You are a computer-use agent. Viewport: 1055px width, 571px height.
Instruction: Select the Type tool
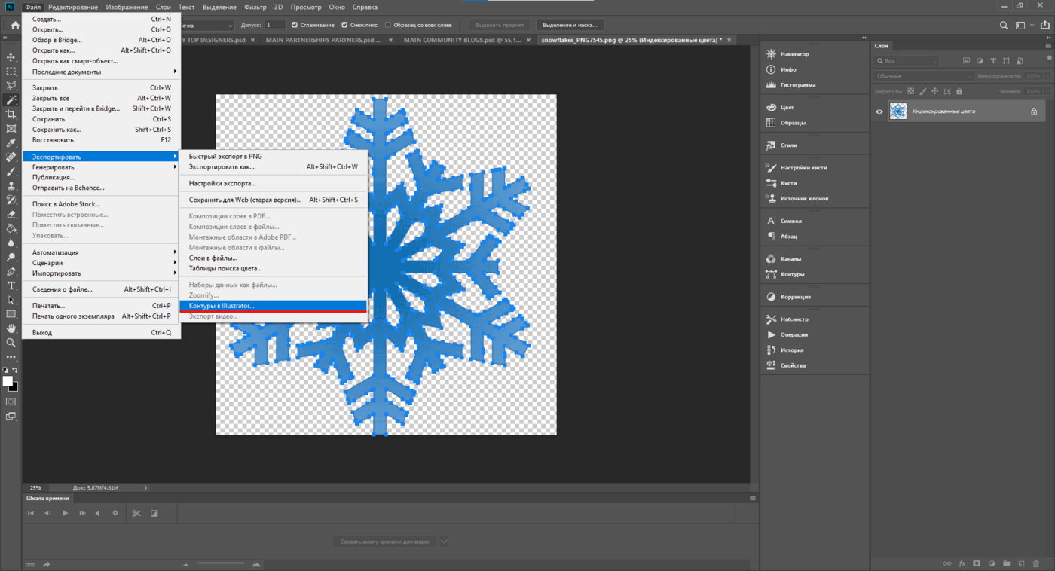[x=11, y=285]
